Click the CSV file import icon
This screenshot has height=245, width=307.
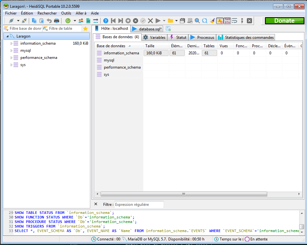tap(88, 21)
